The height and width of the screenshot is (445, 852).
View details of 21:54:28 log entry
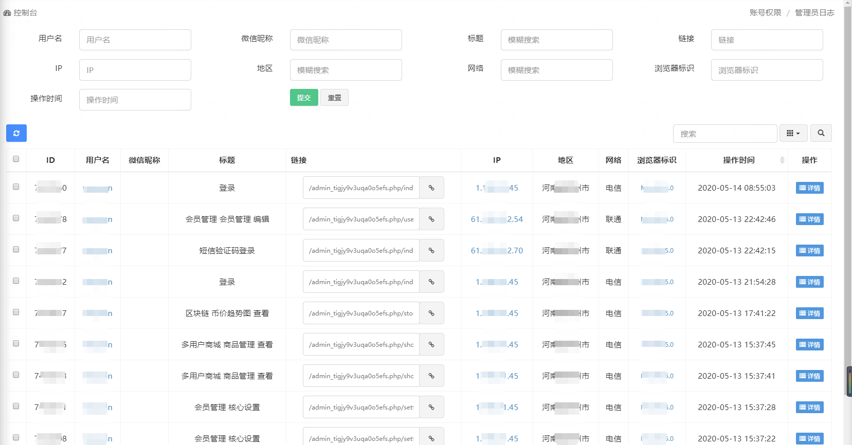(x=810, y=282)
